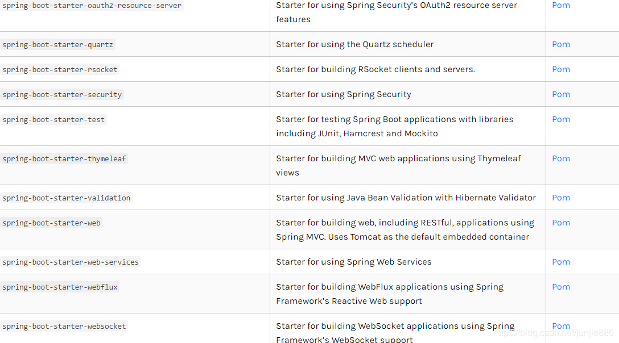
Task: Click description mentioning Tomcat default embedded container
Action: pyautogui.click(x=405, y=229)
